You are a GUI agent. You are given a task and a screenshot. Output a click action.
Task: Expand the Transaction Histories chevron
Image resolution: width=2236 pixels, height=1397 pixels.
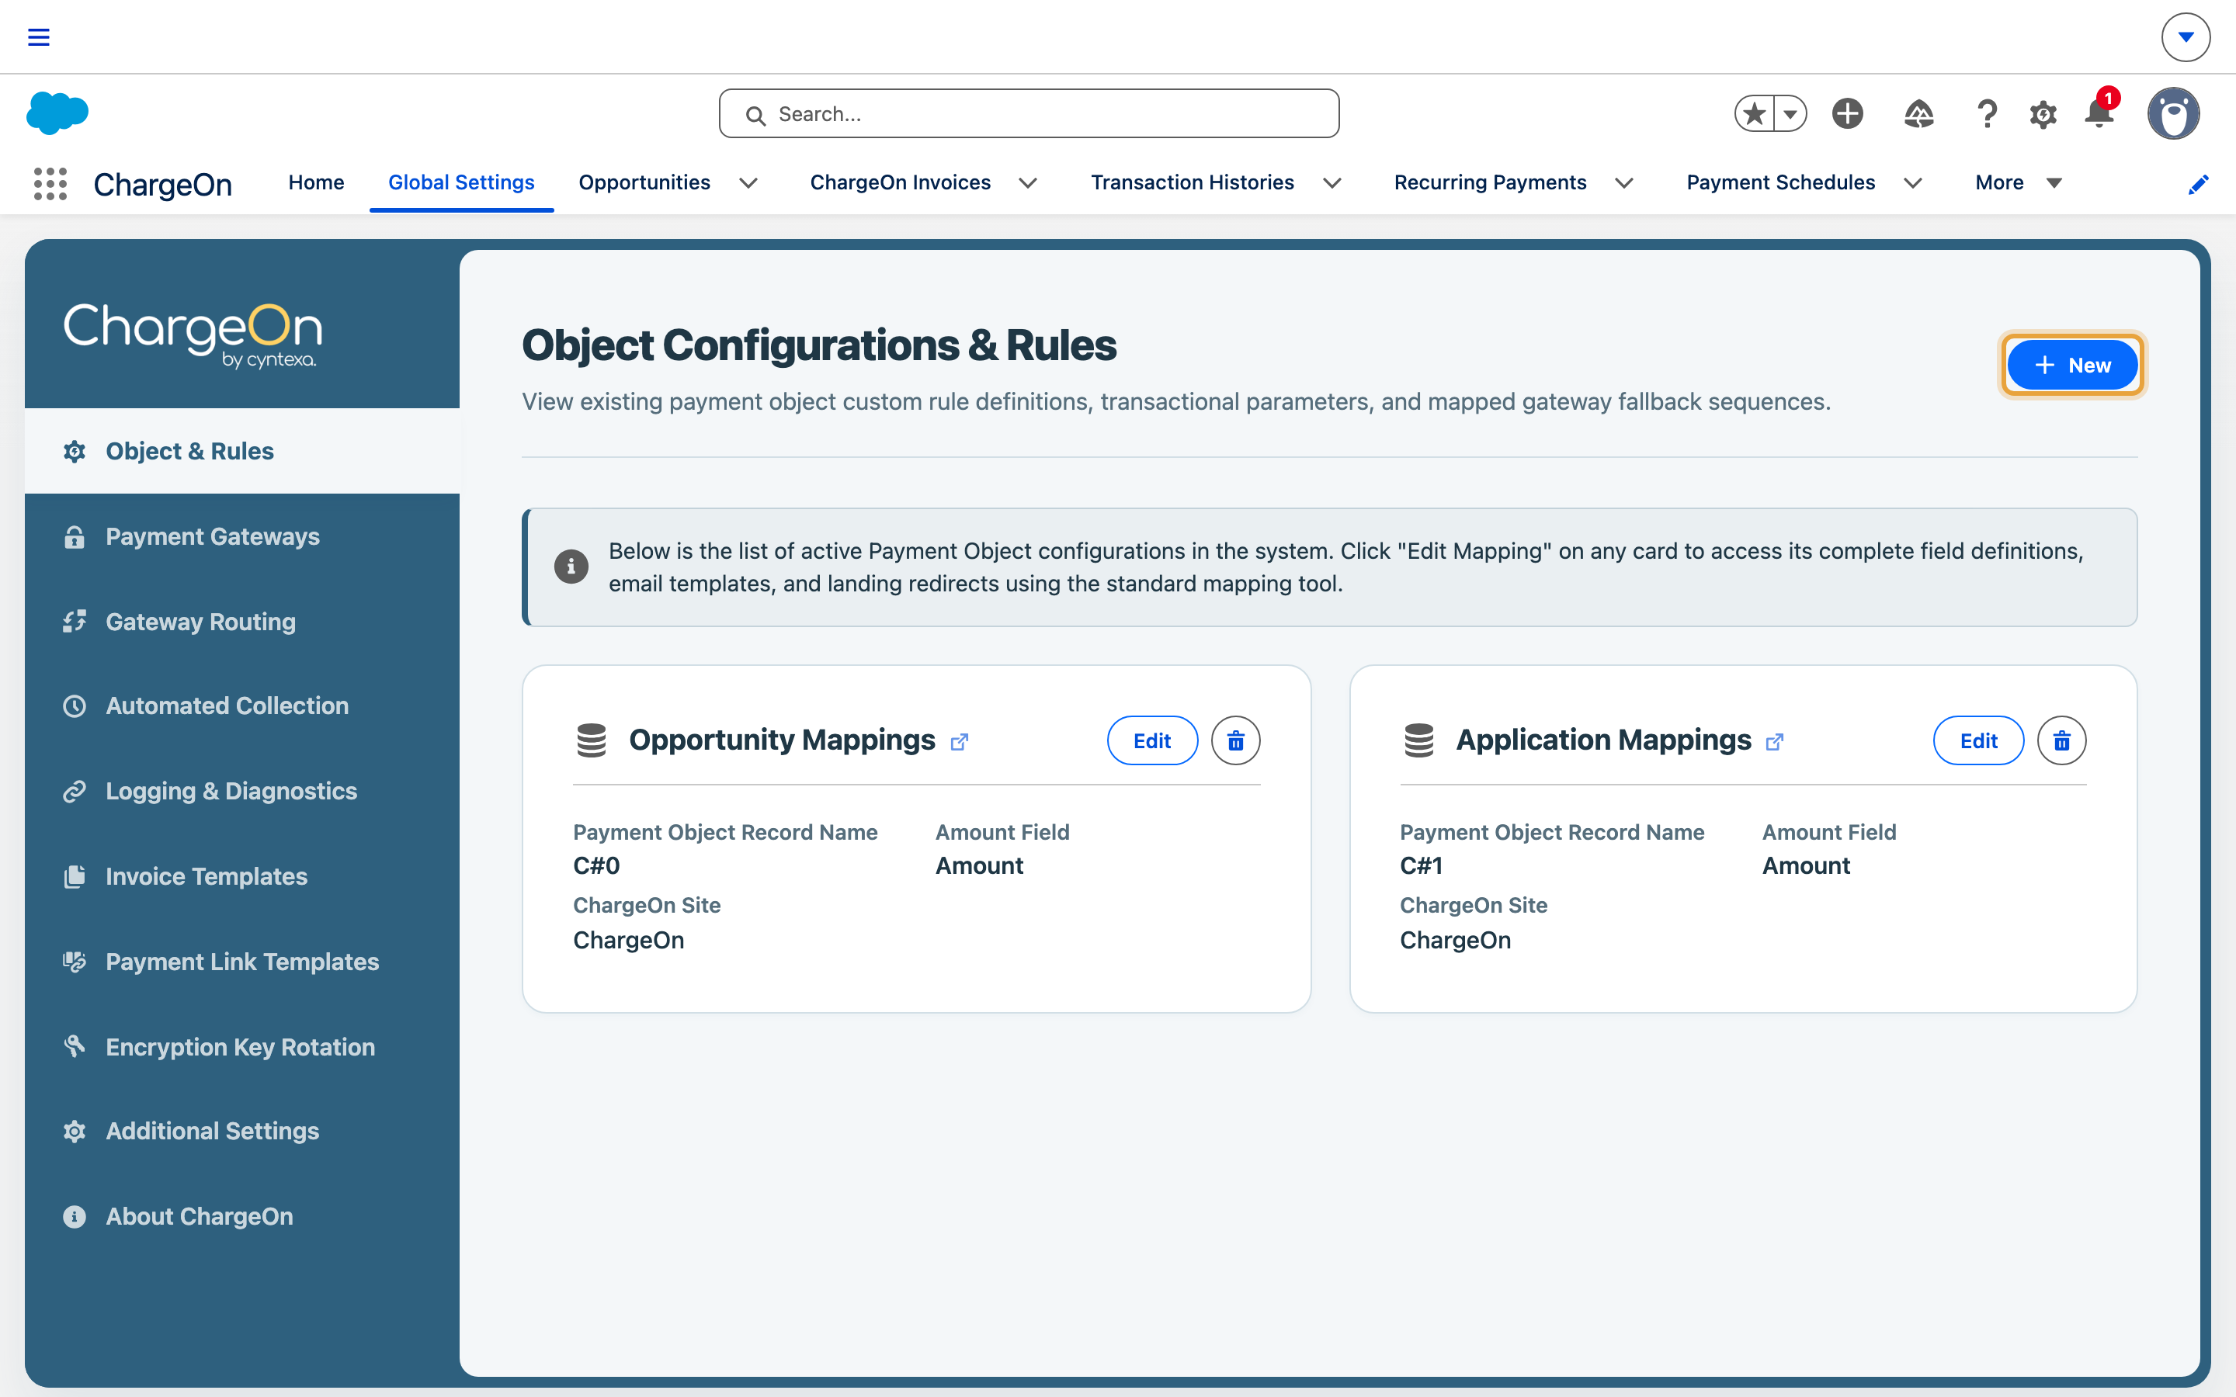click(1332, 183)
